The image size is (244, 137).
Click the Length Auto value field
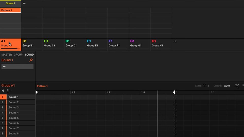coord(227,86)
